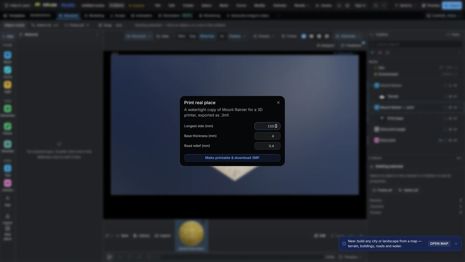Click the 'A watertight copy of Mount Rainier' description
465x262 pixels.
223,112
